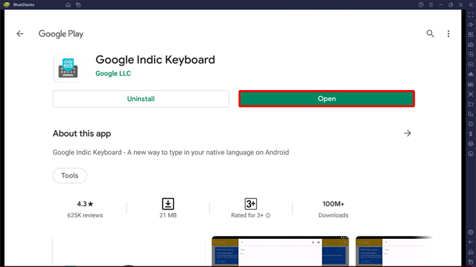
Task: Expand About this app with arrow
Action: [x=408, y=133]
